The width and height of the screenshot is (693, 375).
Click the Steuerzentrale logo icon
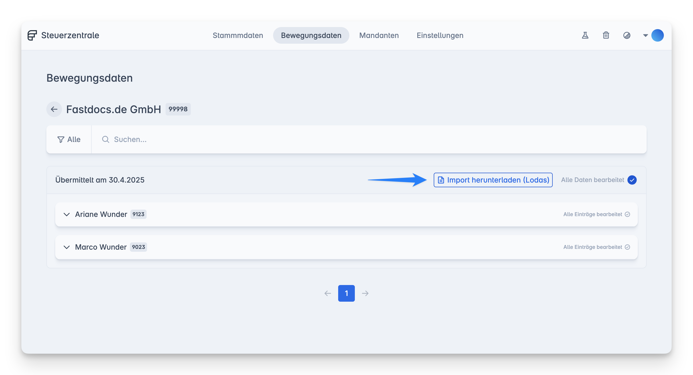(x=32, y=35)
